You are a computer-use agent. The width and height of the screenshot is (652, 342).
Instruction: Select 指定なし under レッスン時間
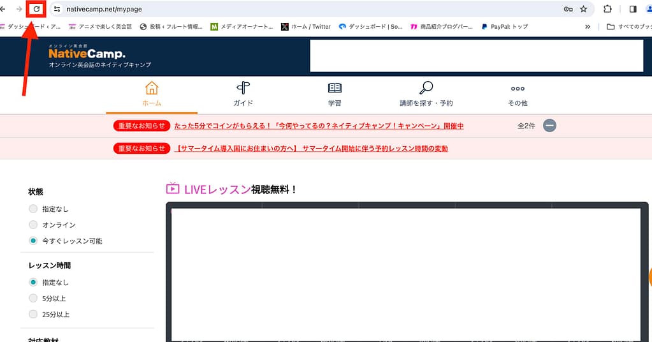click(x=33, y=282)
